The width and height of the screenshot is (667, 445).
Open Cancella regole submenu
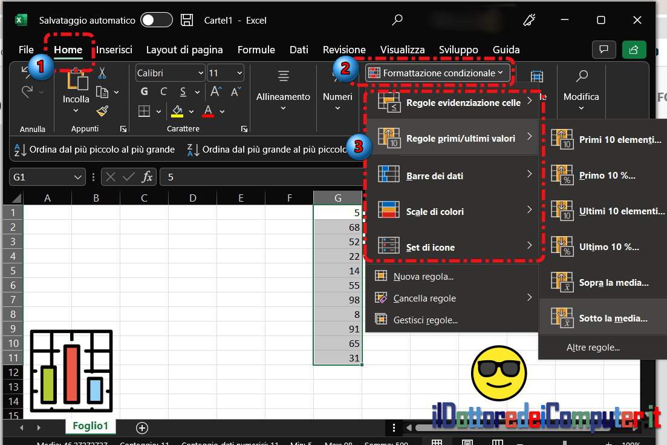click(x=452, y=298)
